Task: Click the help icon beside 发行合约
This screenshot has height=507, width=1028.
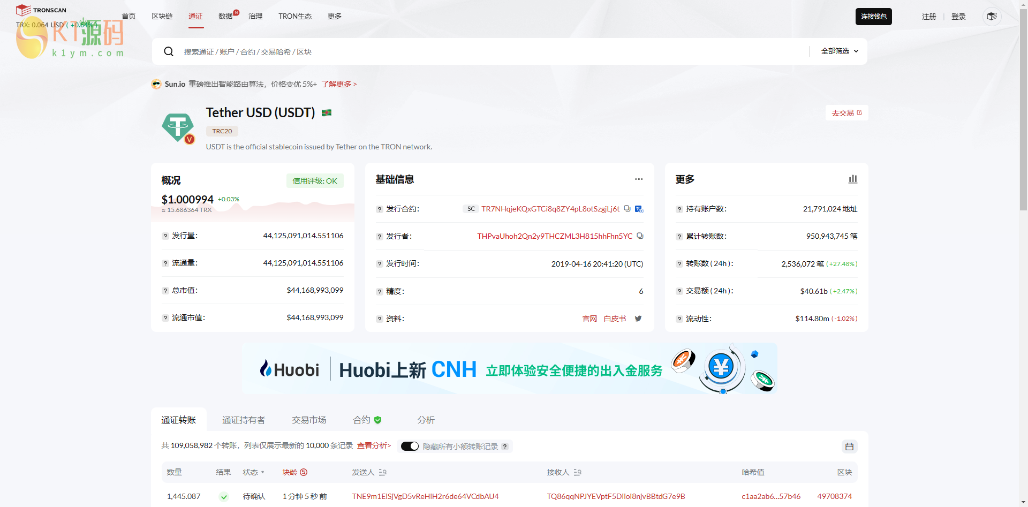Action: tap(380, 209)
